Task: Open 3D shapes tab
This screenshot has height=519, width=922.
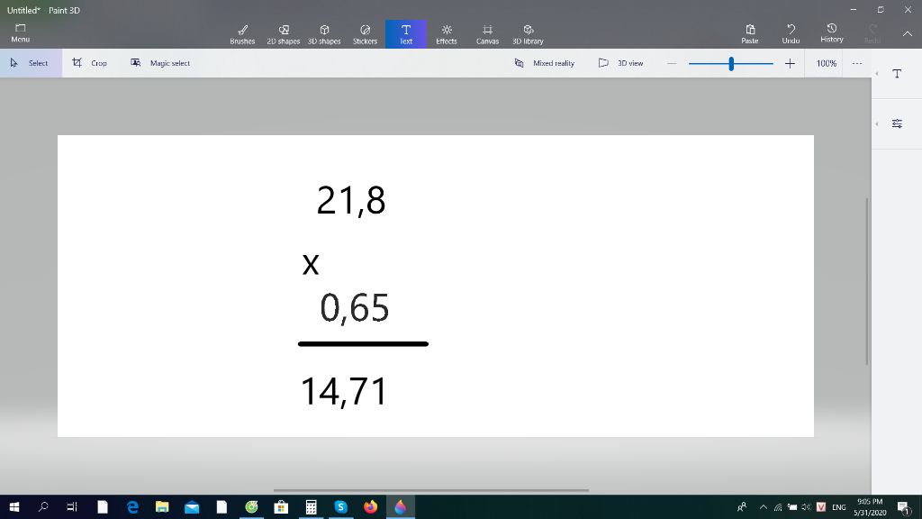Action: point(324,34)
